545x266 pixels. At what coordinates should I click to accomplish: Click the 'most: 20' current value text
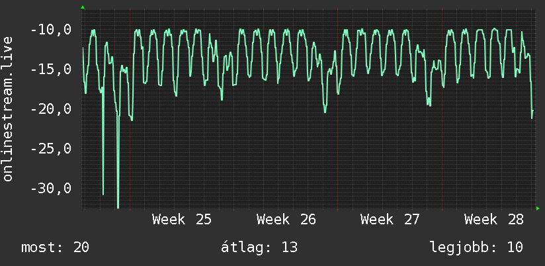point(56,247)
